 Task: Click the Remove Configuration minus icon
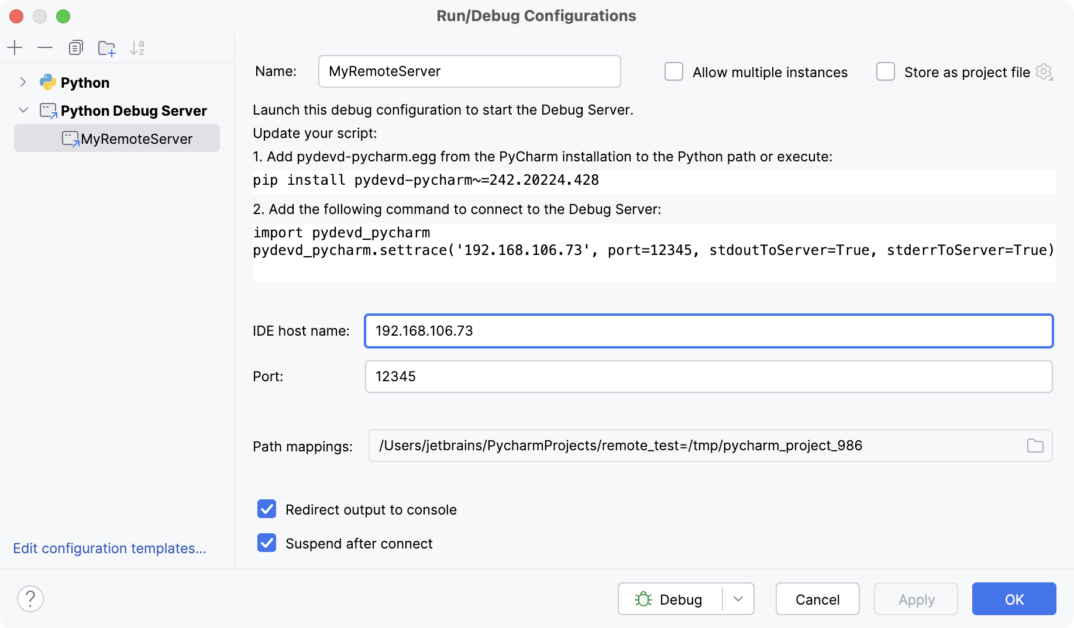click(45, 47)
